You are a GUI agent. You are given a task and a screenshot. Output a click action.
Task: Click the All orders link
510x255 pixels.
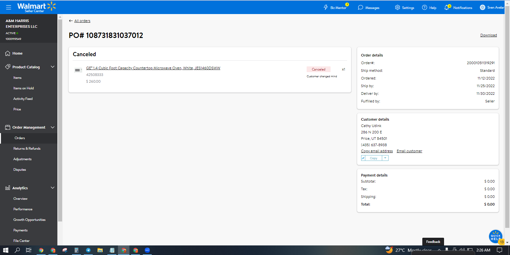click(x=82, y=21)
